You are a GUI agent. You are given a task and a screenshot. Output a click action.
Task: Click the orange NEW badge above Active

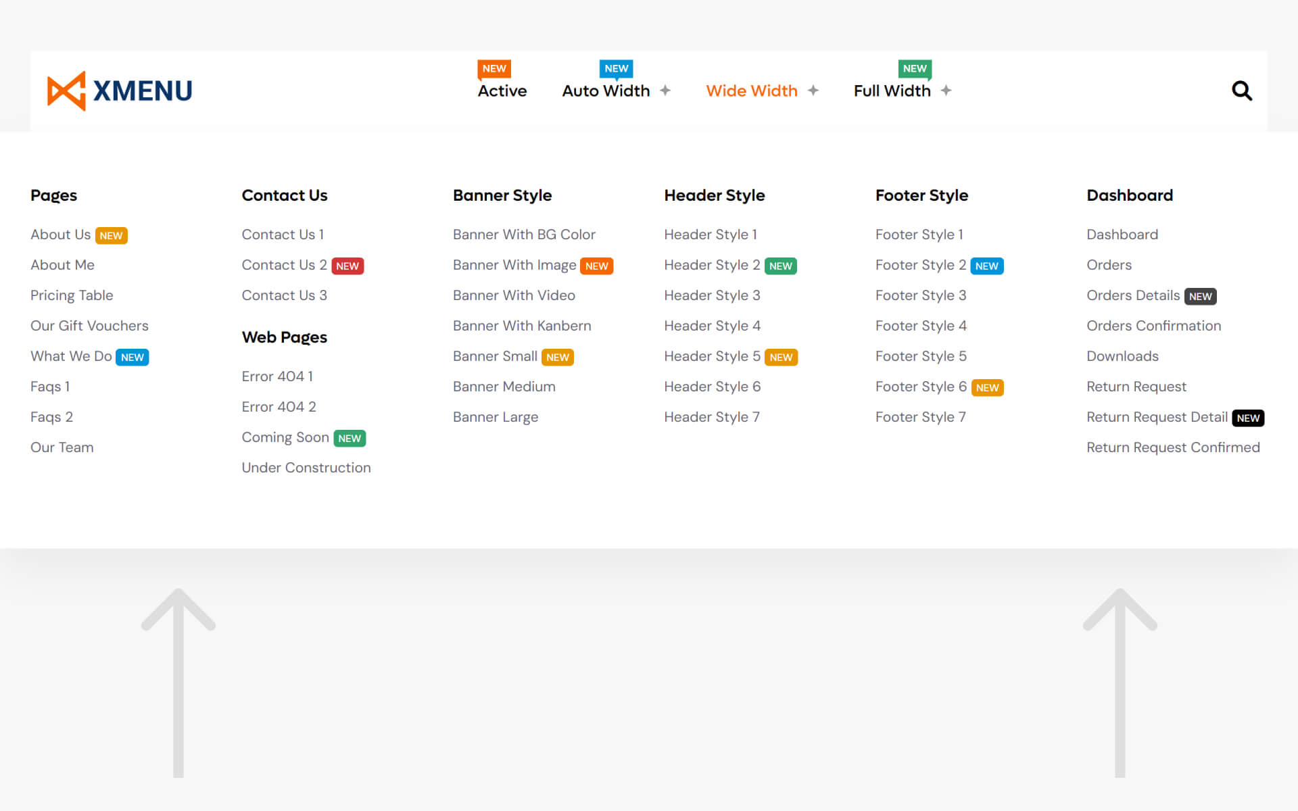point(494,68)
